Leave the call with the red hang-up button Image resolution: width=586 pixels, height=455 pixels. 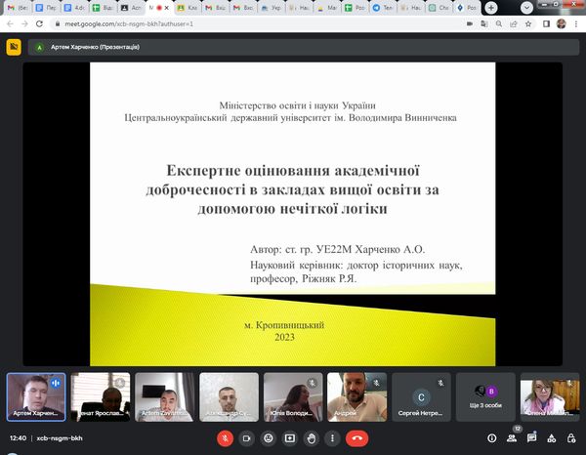pyautogui.click(x=357, y=438)
